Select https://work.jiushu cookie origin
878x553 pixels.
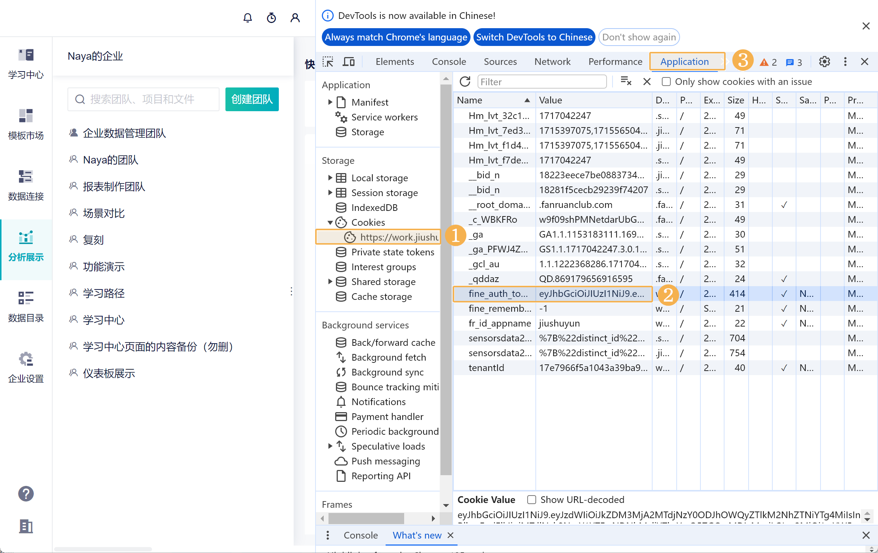378,237
